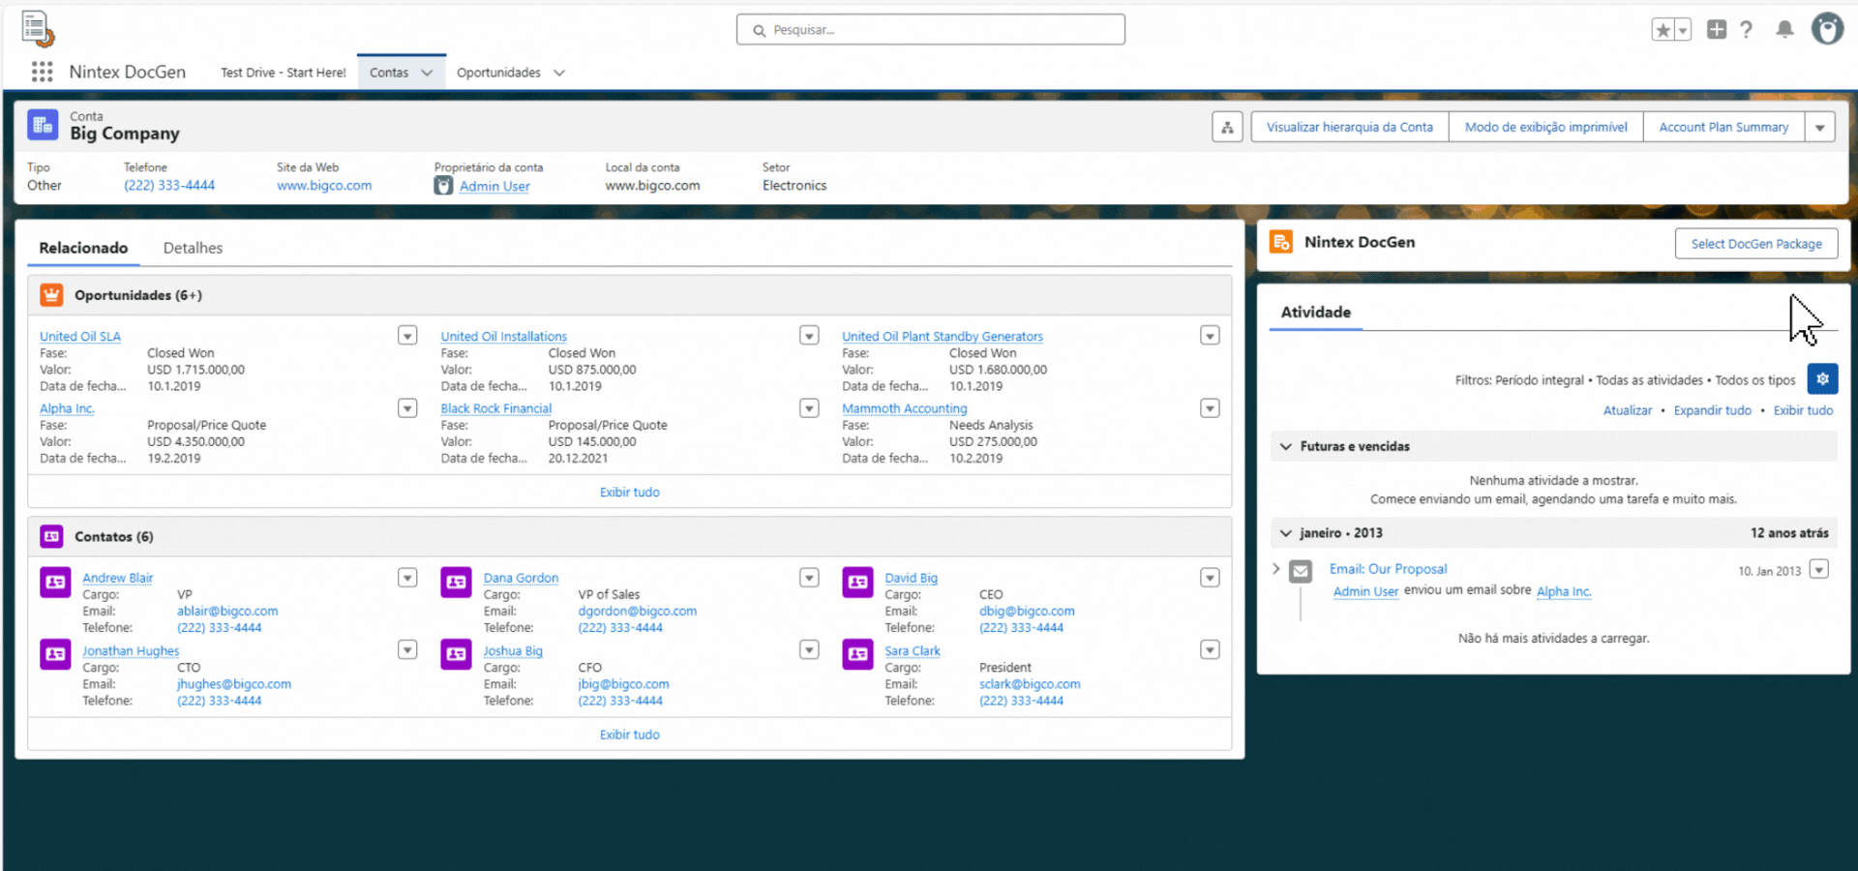The height and width of the screenshot is (871, 1858).
Task: Click Joshua Big contact icon
Action: tap(457, 654)
